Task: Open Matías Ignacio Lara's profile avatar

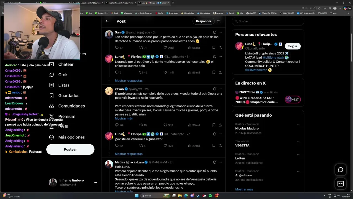Action: click(x=109, y=164)
